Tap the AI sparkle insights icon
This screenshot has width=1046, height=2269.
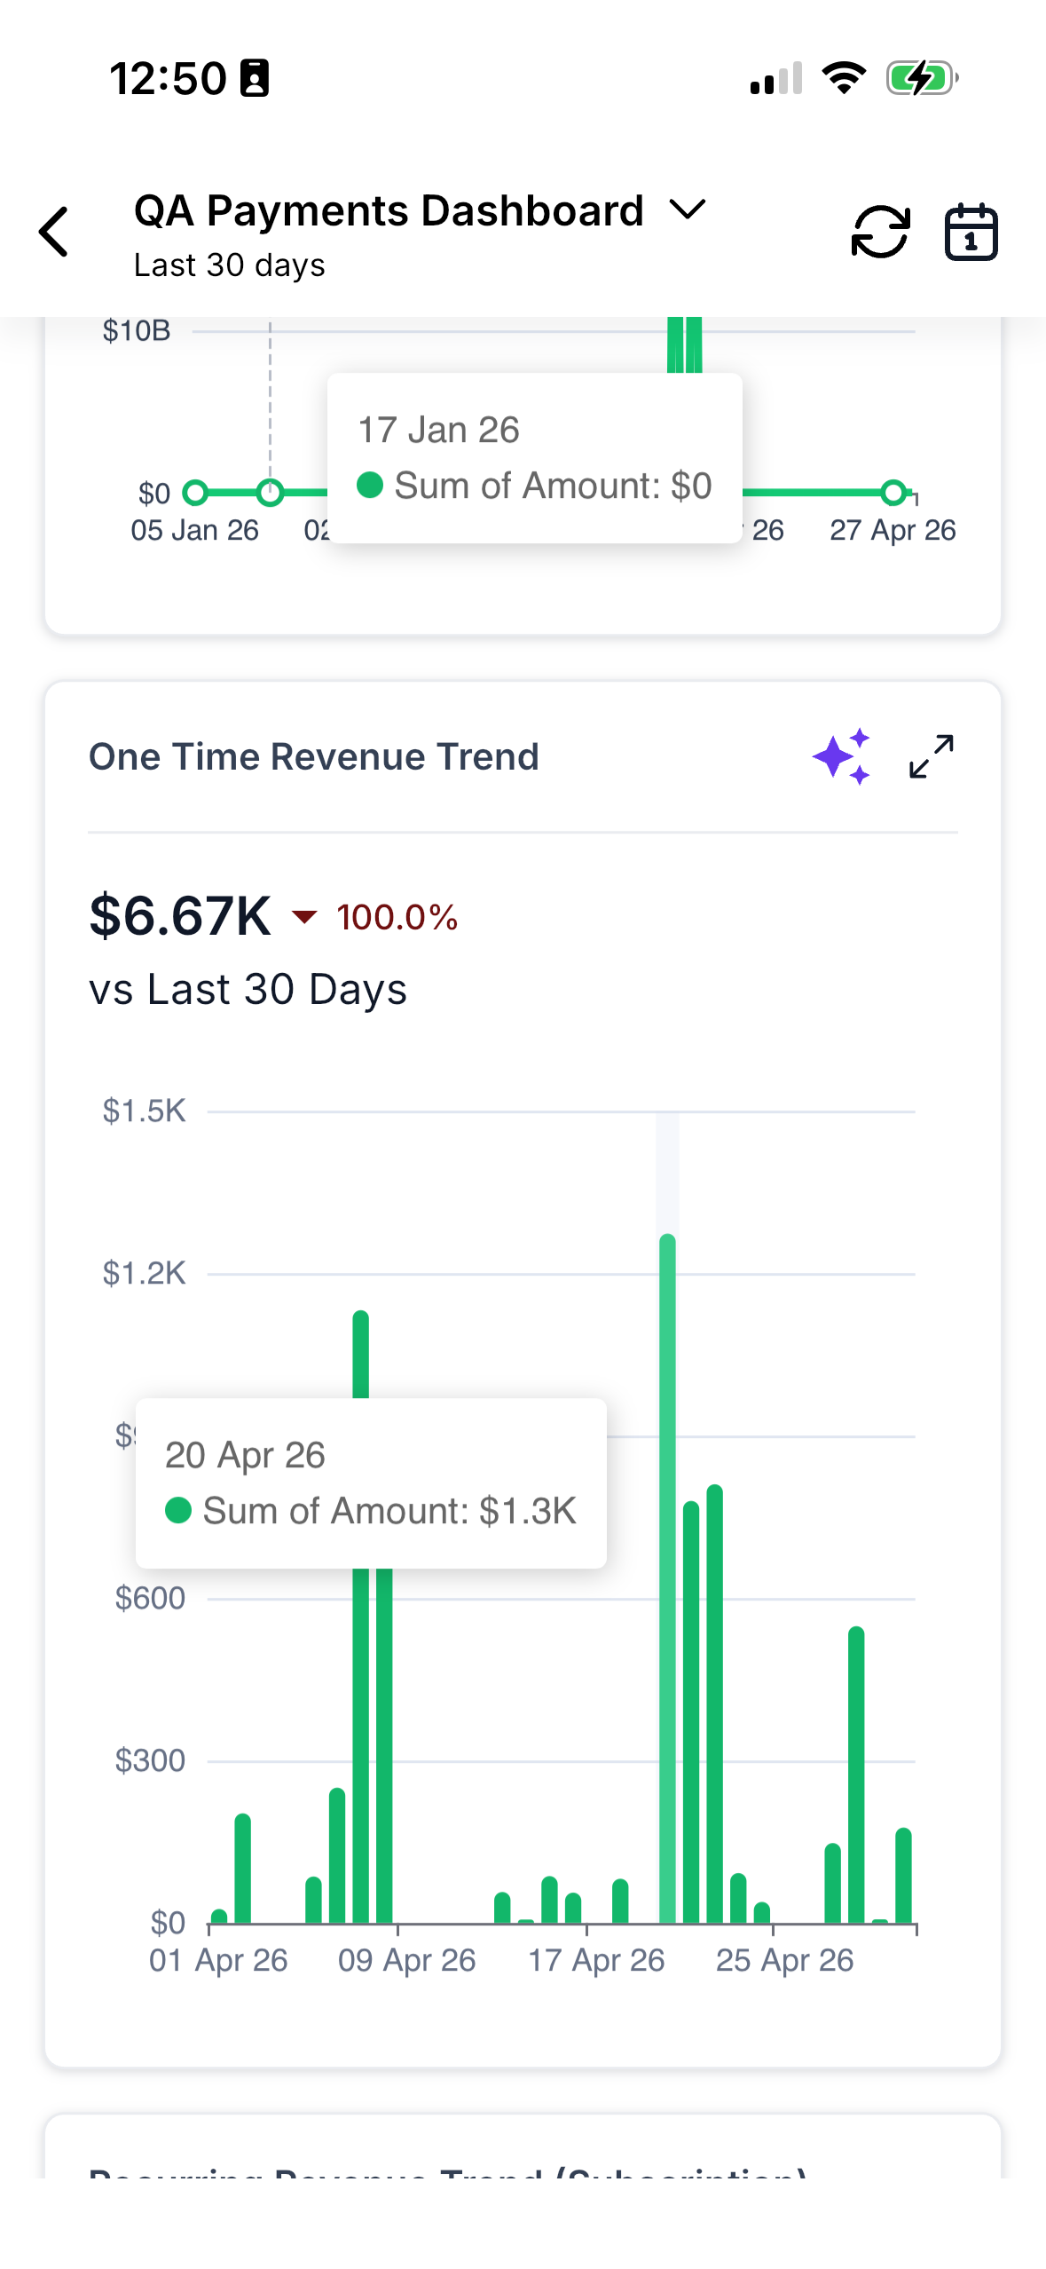[841, 756]
